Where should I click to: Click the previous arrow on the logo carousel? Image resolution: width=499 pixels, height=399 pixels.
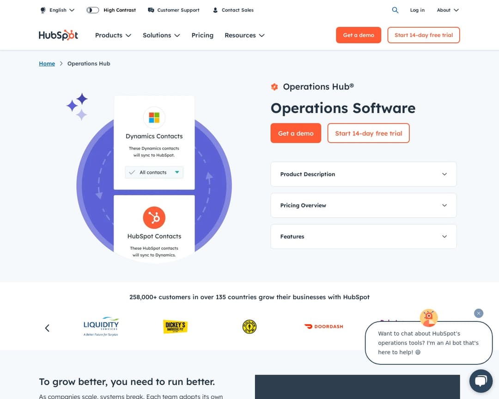(x=47, y=328)
